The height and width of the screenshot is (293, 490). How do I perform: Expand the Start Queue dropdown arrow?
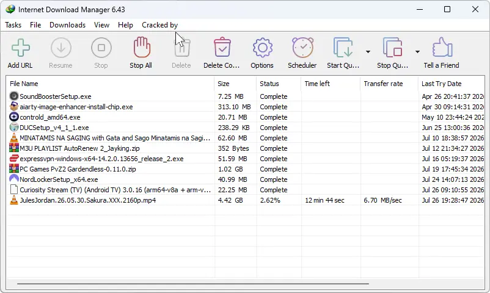coord(368,52)
